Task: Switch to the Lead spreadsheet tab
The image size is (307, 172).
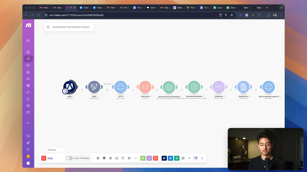Action: [x=218, y=7]
